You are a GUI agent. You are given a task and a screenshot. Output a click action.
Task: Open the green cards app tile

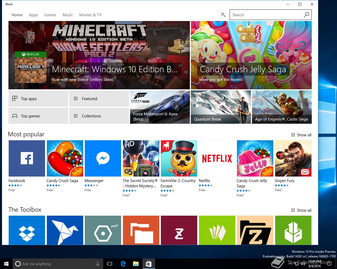(217, 230)
